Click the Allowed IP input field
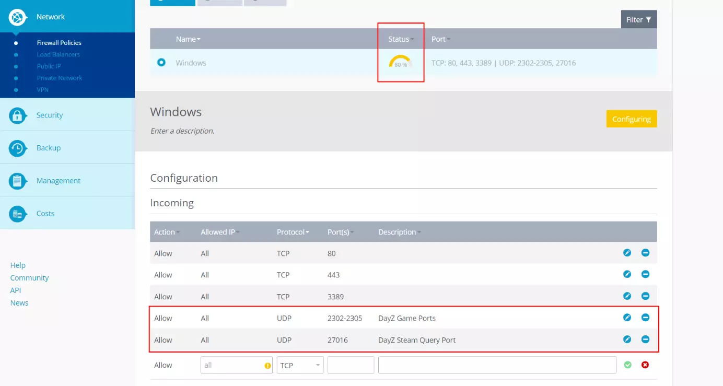Screen dimensions: 723x386 237,365
